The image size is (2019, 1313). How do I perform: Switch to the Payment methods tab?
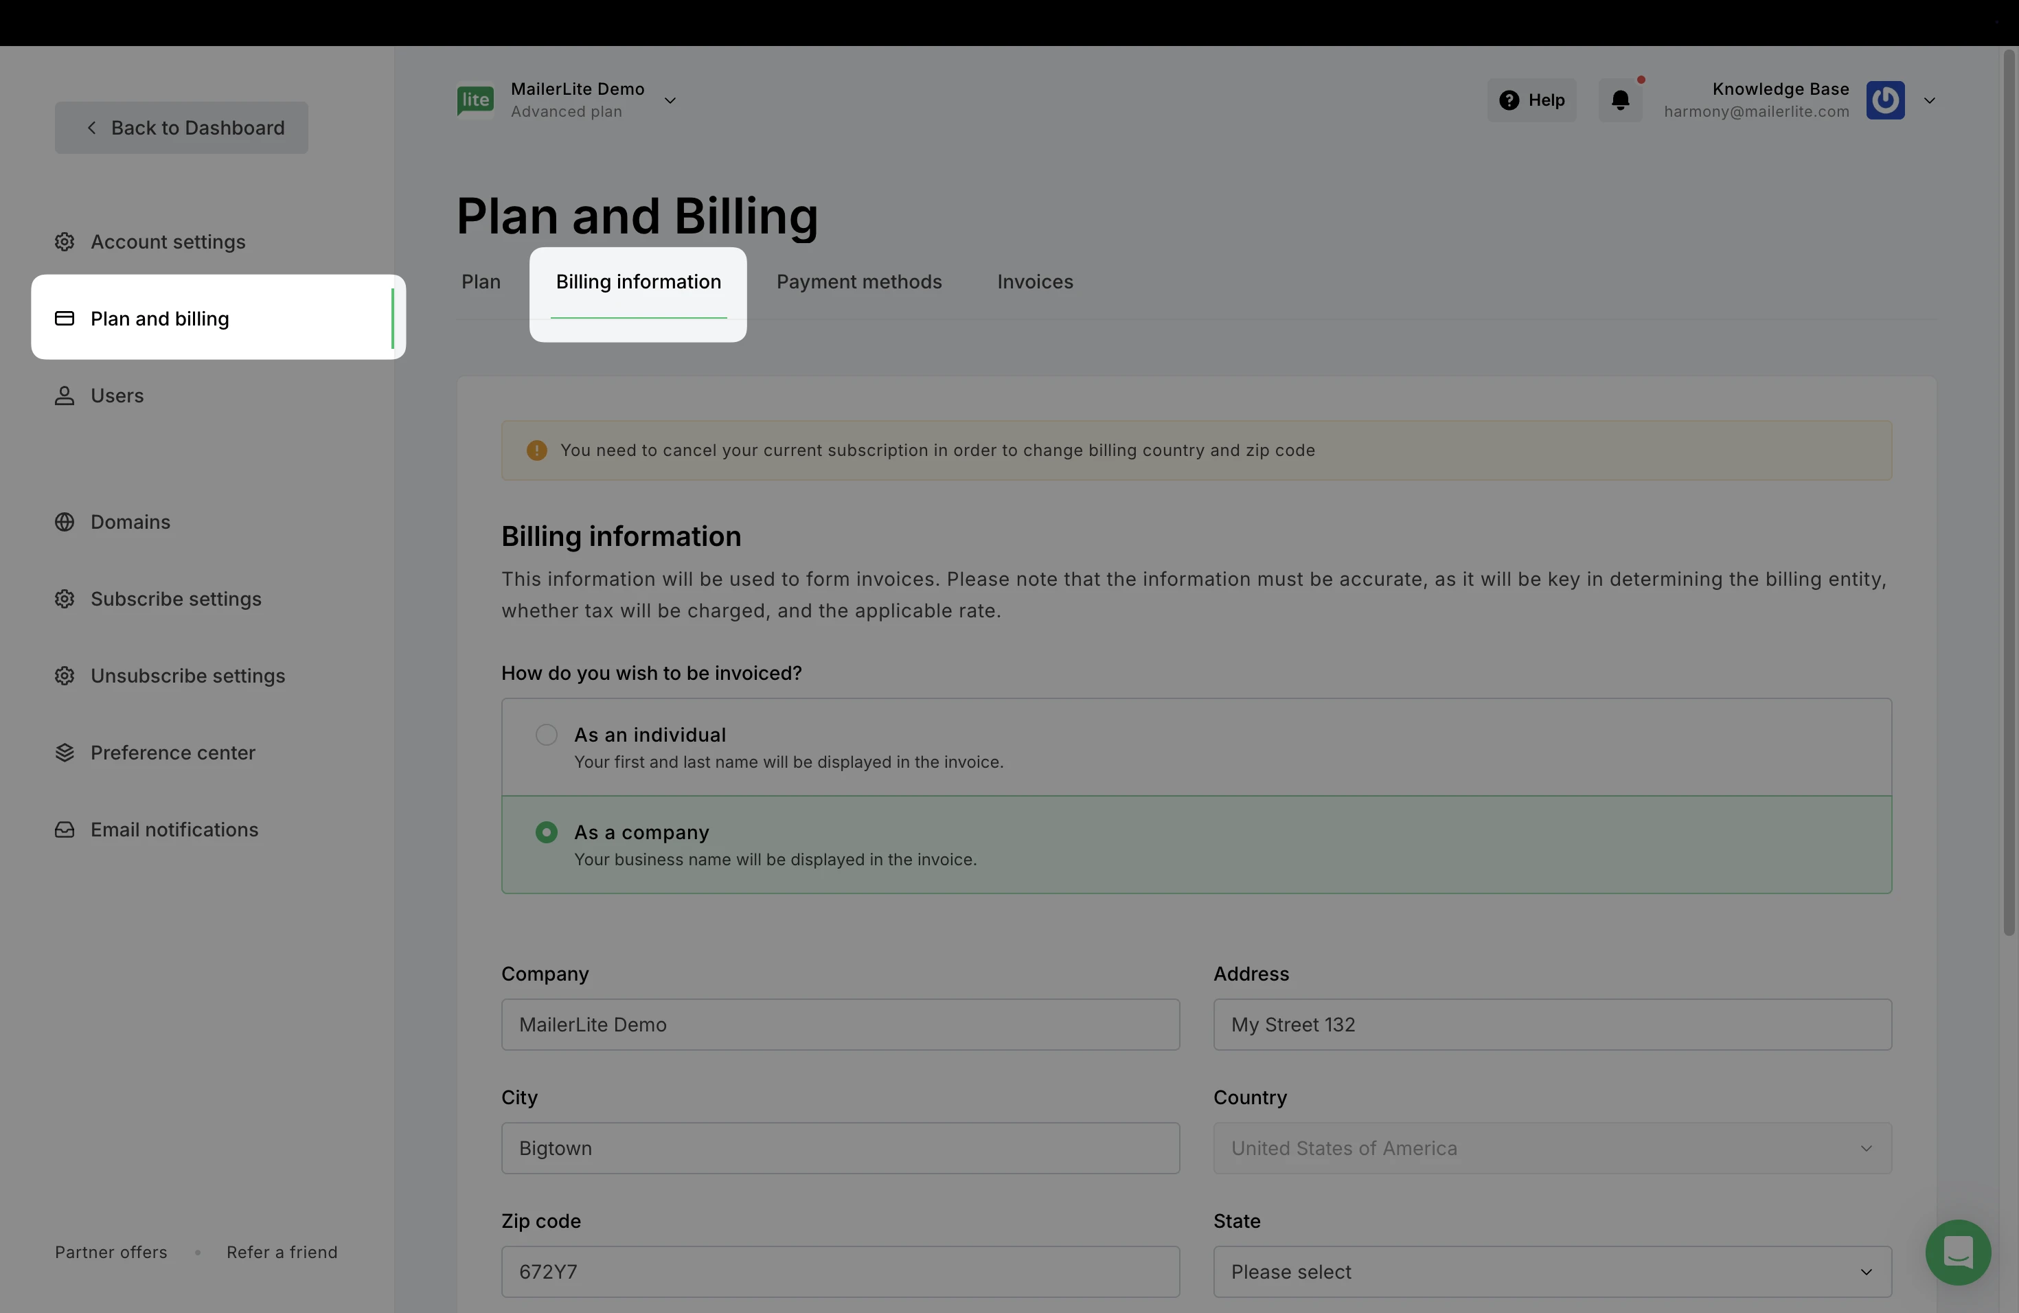pos(858,282)
